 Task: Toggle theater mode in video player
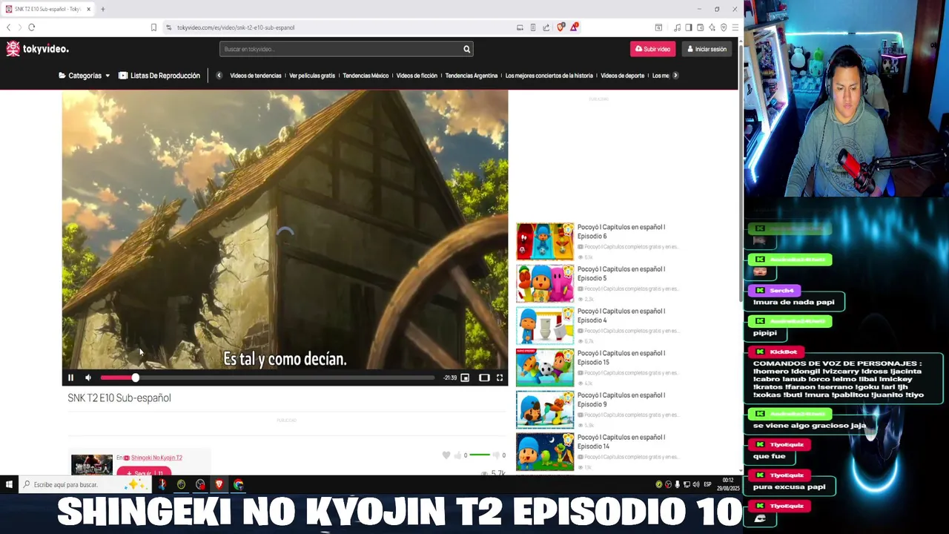[484, 378]
